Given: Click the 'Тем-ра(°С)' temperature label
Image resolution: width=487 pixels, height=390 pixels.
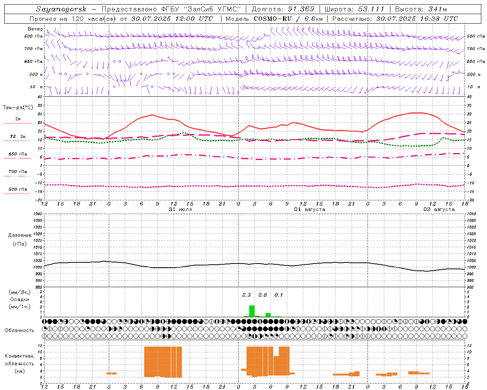Looking at the screenshot, I should (18, 108).
